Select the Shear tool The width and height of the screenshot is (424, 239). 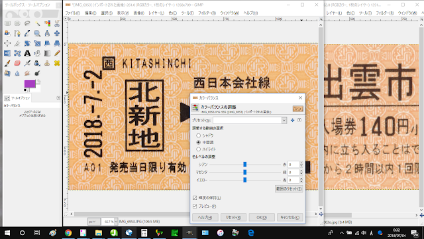pyautogui.click(x=47, y=43)
